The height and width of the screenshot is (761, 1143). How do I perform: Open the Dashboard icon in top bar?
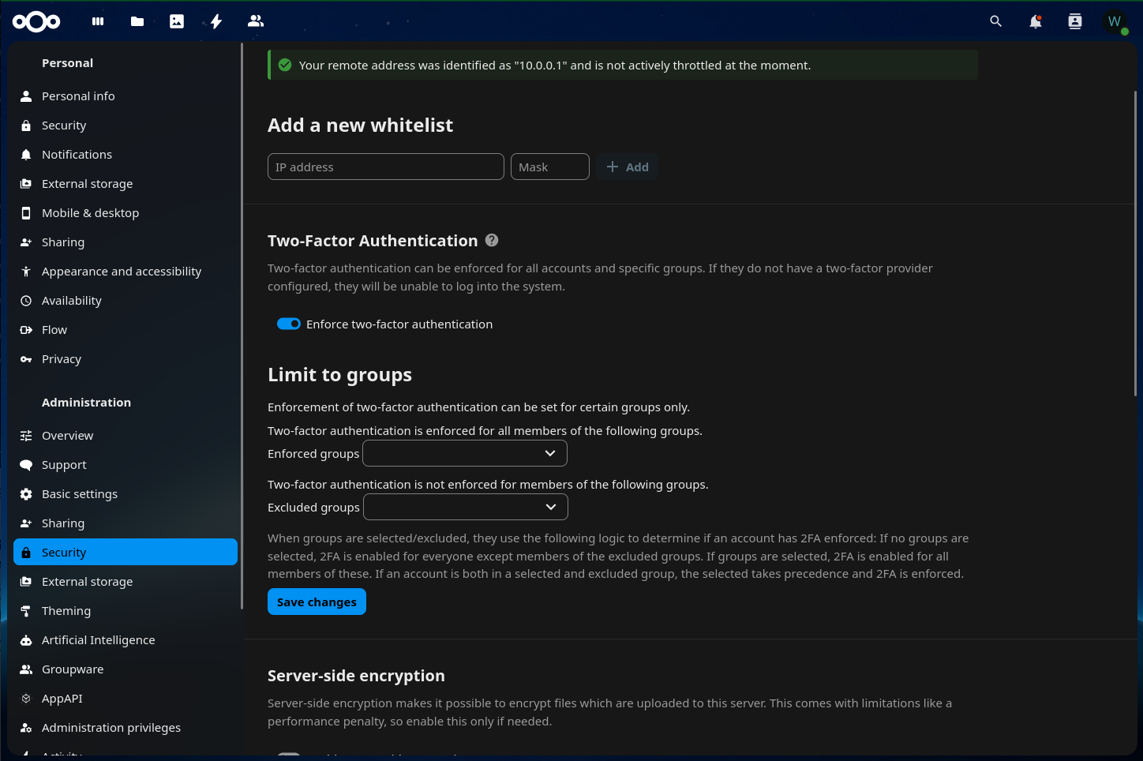coord(98,21)
